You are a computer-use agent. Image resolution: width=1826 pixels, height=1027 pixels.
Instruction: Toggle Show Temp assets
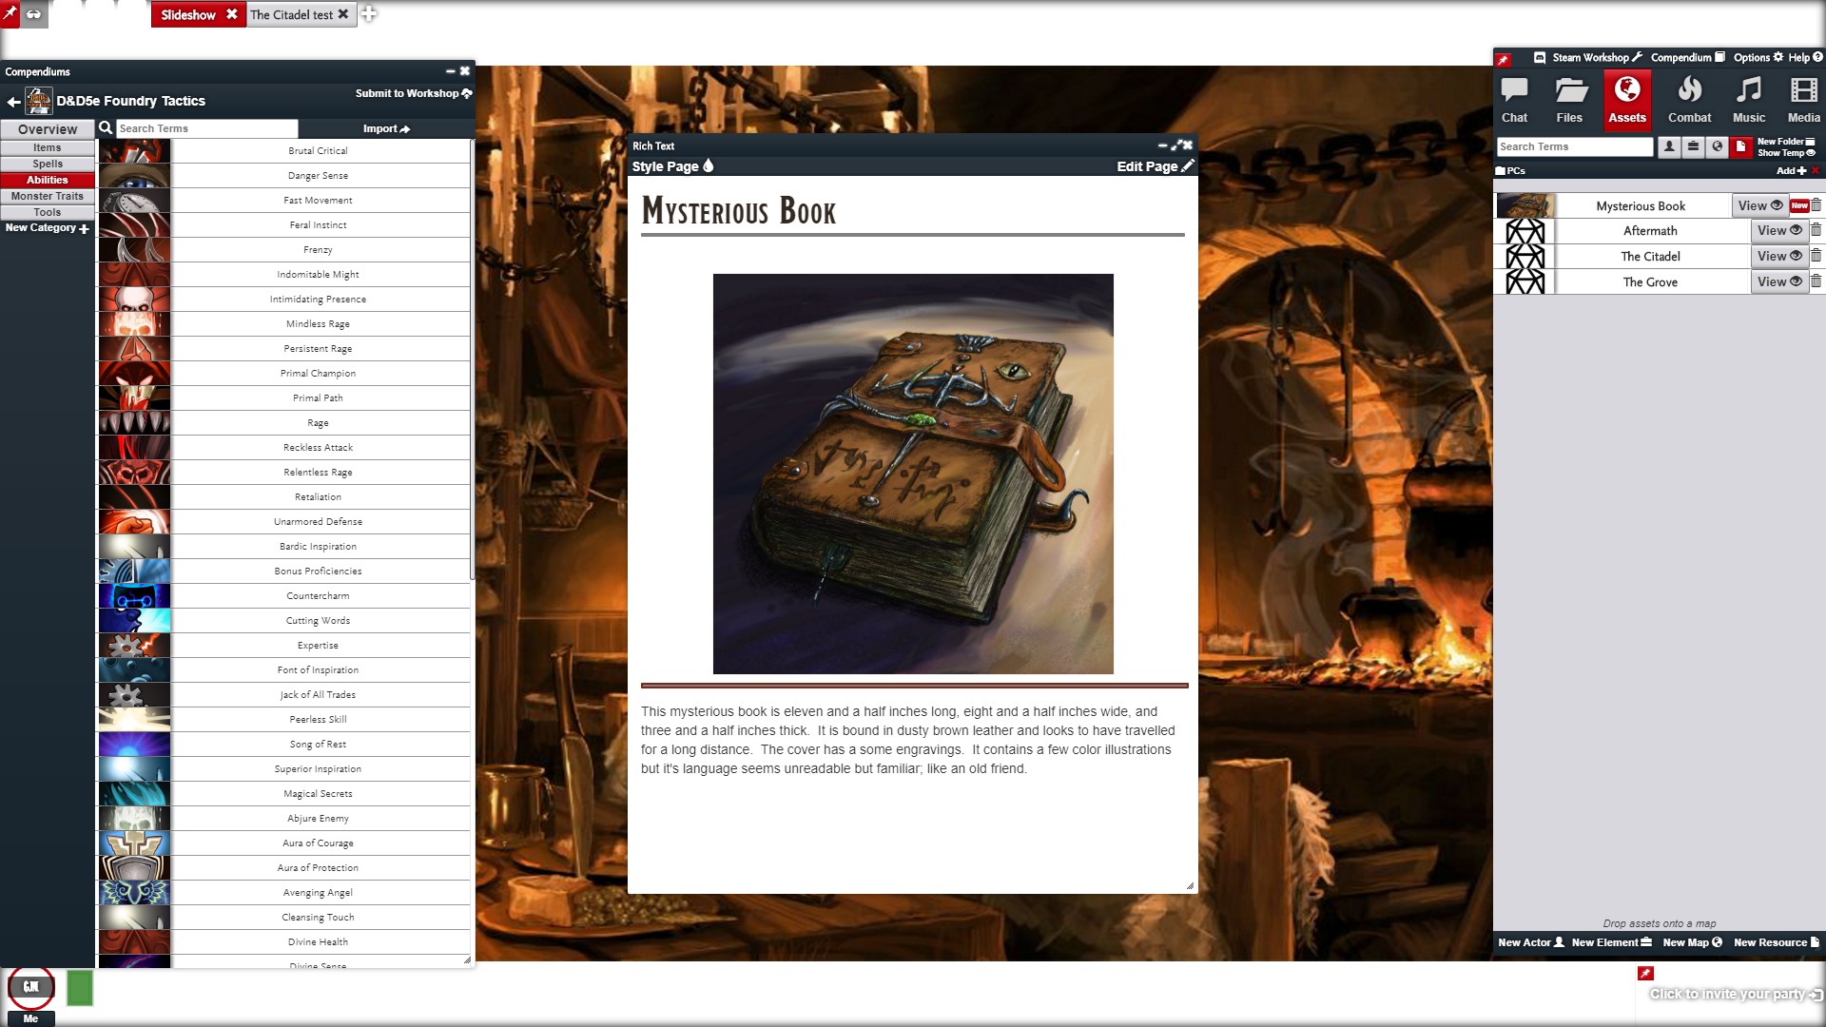click(x=1786, y=153)
